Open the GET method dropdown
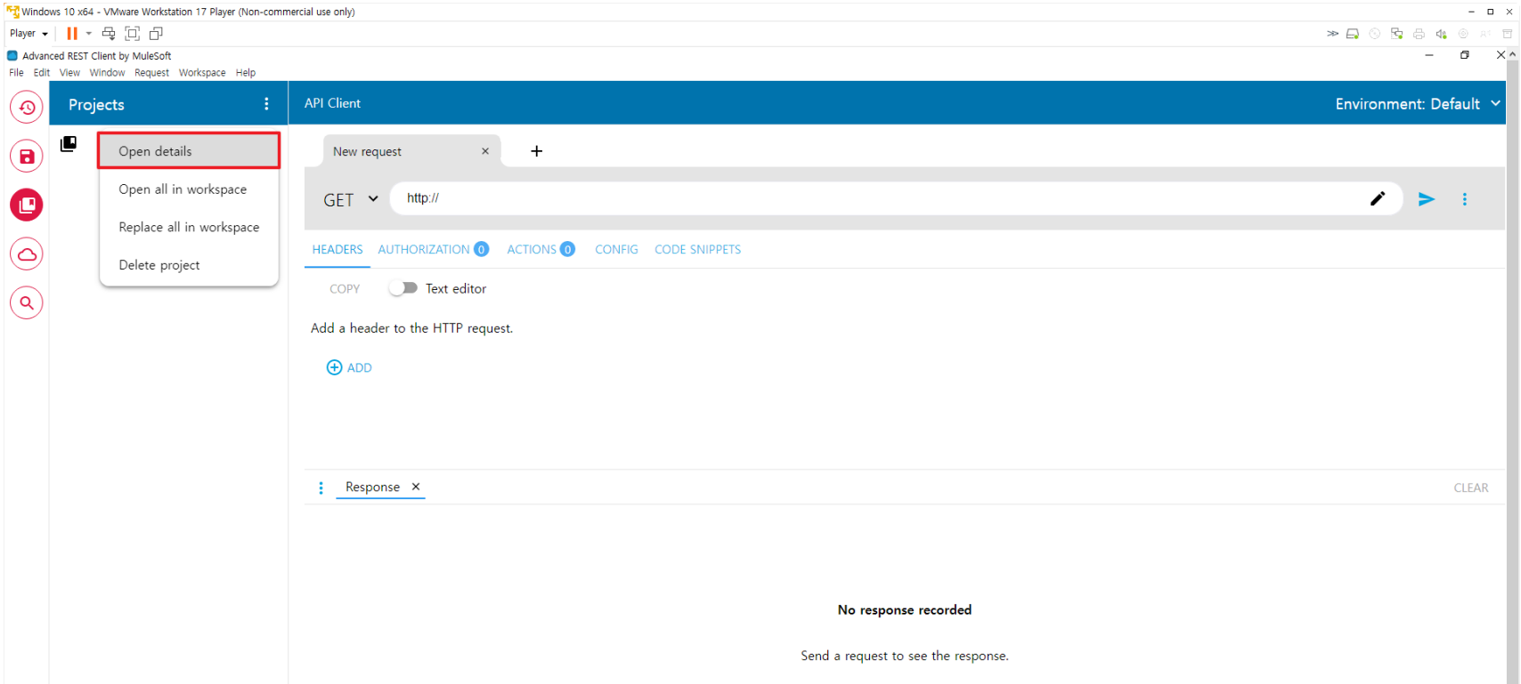Screen dimensions: 1521x684 point(351,199)
